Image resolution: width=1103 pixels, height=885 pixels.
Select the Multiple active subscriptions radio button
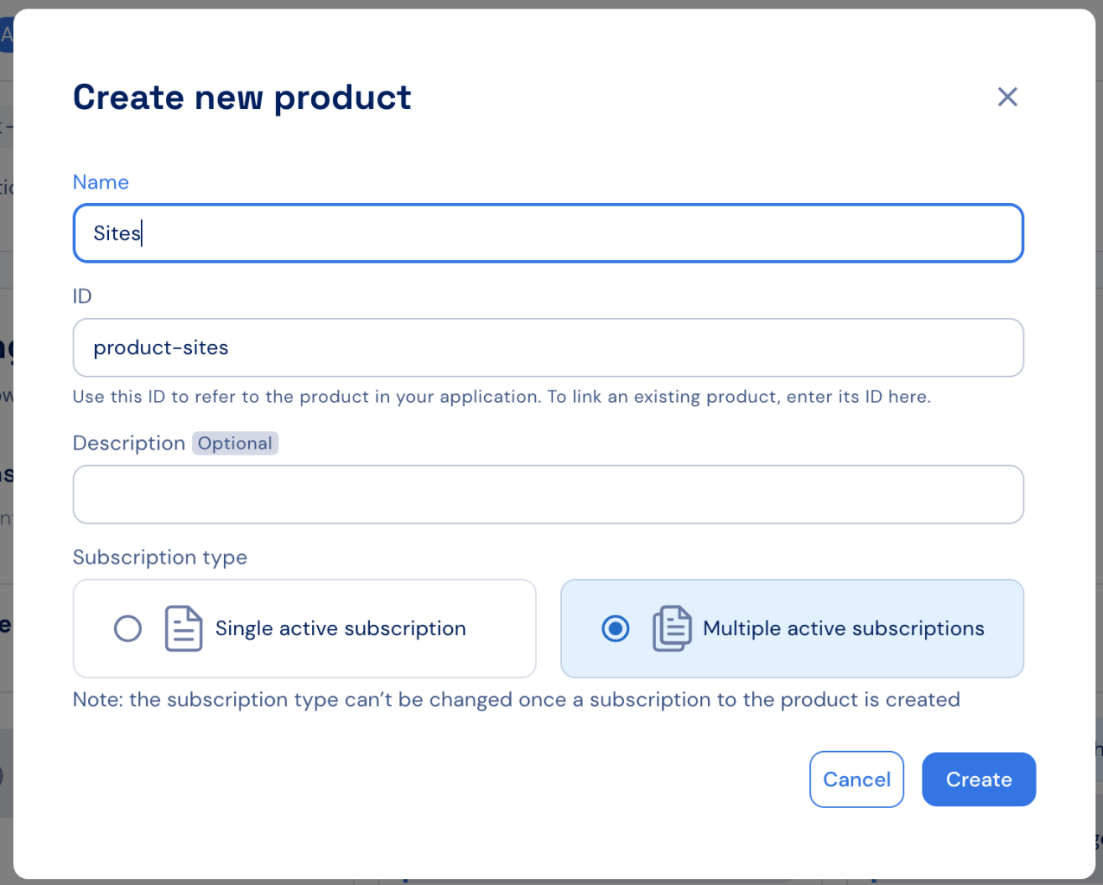615,628
